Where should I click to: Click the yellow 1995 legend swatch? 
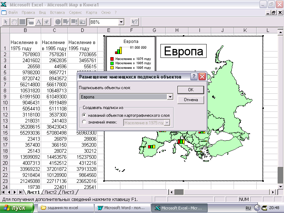pyautogui.click(x=112, y=67)
